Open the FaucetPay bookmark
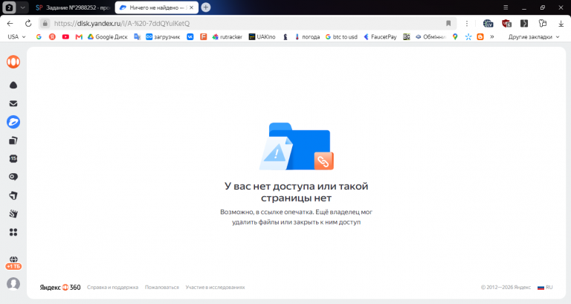Viewport: 571px width, 304px height. click(380, 36)
